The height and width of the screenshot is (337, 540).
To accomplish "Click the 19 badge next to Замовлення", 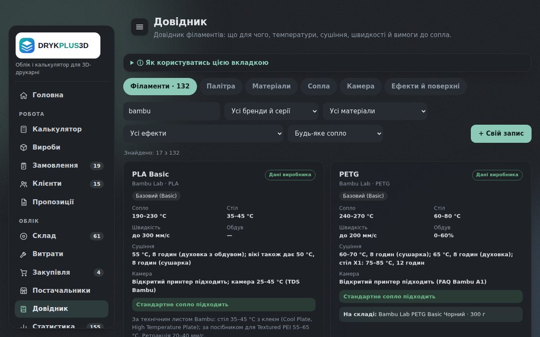I will (97, 166).
